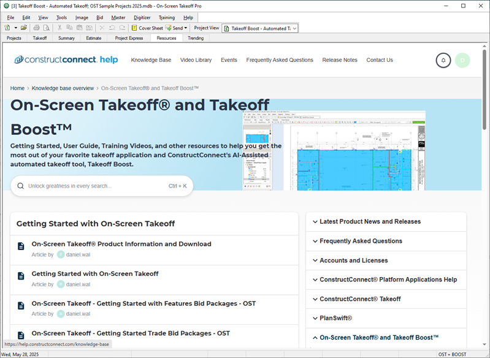Open the New icon's dropdown arrow

15,28
